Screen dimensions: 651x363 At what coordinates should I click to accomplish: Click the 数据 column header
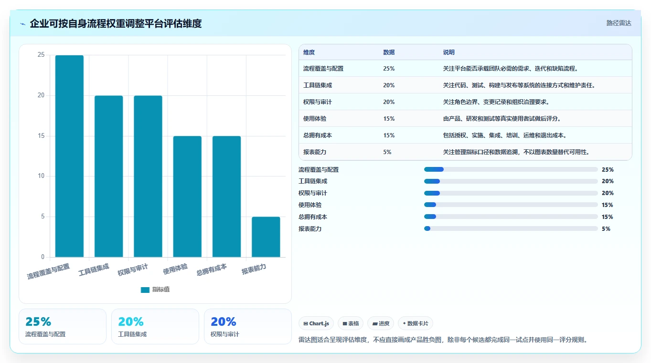389,52
